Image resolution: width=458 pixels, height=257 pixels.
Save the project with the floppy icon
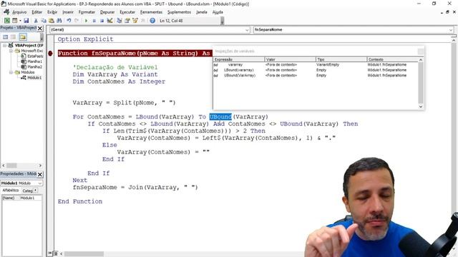click(26, 21)
